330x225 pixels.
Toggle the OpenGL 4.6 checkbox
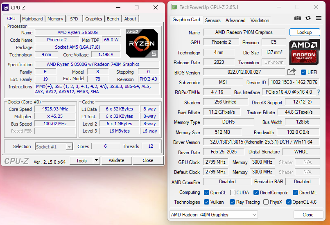coord(289,202)
